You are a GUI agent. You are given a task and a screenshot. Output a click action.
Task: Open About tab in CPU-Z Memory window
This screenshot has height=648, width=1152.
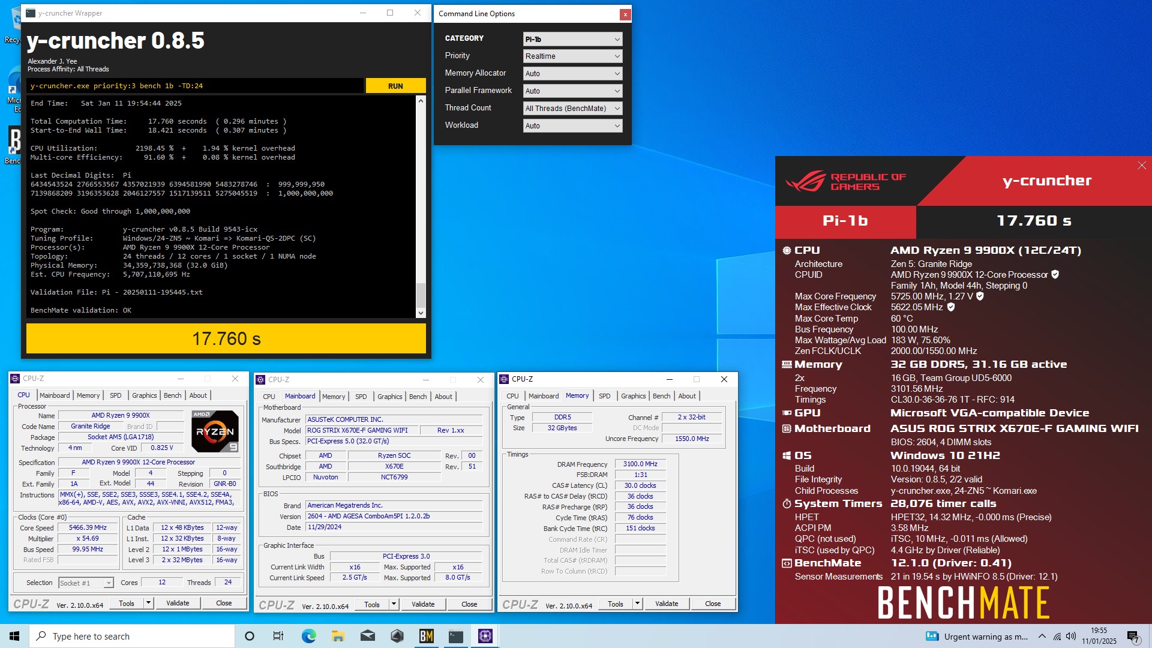687,396
